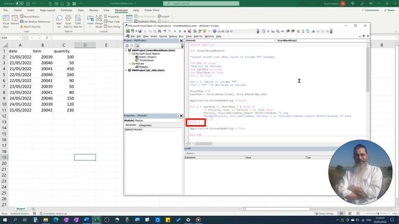Open the Insert controls dropdown
Image resolution: width=399 pixels, height=224 pixels.
90,21
